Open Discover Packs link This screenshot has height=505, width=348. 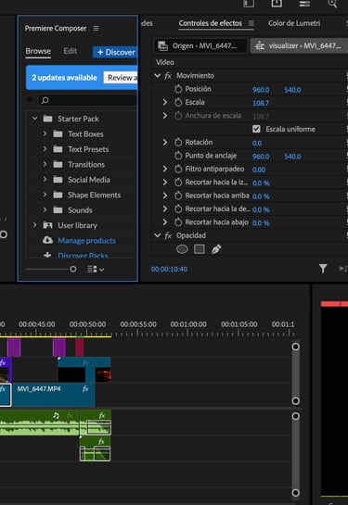point(83,256)
